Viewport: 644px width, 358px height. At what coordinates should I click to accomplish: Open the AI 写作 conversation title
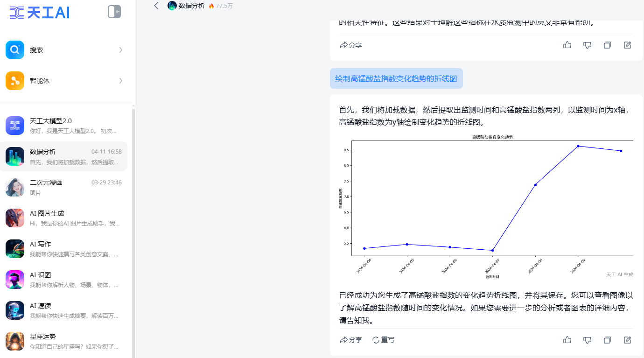point(41,244)
